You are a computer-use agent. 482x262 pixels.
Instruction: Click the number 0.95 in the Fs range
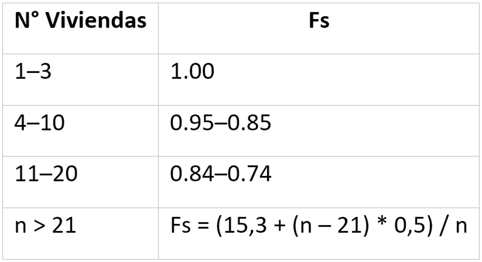point(191,123)
